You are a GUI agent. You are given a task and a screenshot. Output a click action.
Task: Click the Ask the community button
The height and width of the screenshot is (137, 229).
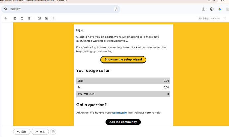point(123,122)
